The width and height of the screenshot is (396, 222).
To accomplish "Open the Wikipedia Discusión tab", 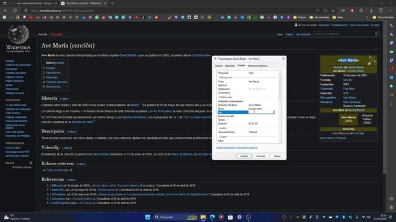I will tap(56, 35).
